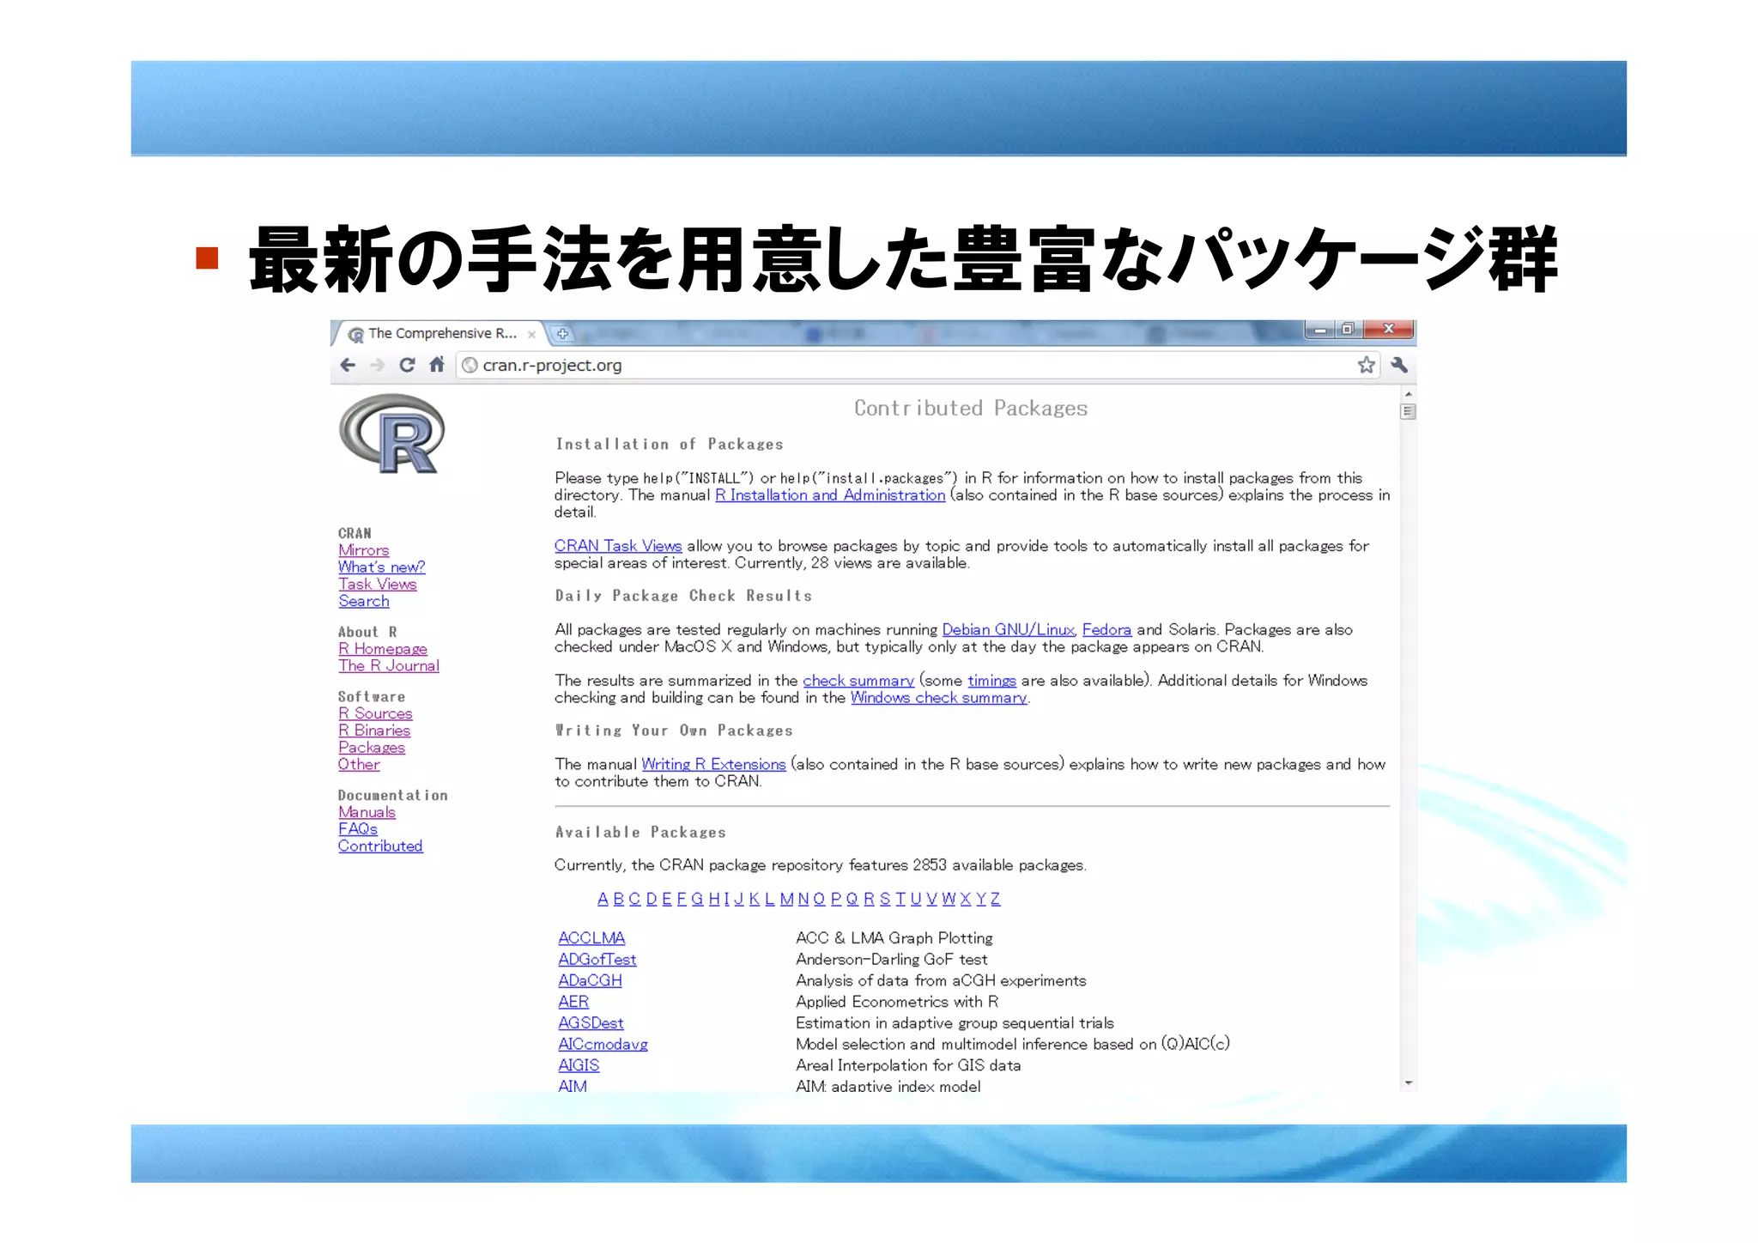The width and height of the screenshot is (1758, 1243).
Task: Open the AIGIS package
Action: (579, 1065)
